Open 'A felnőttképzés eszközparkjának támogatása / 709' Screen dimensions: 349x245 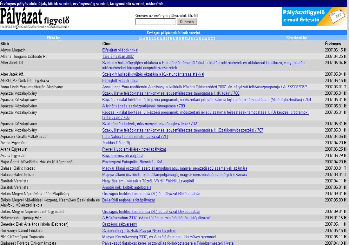pyautogui.click(x=143, y=106)
